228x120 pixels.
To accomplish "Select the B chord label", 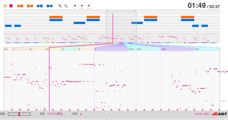I will [79, 49].
